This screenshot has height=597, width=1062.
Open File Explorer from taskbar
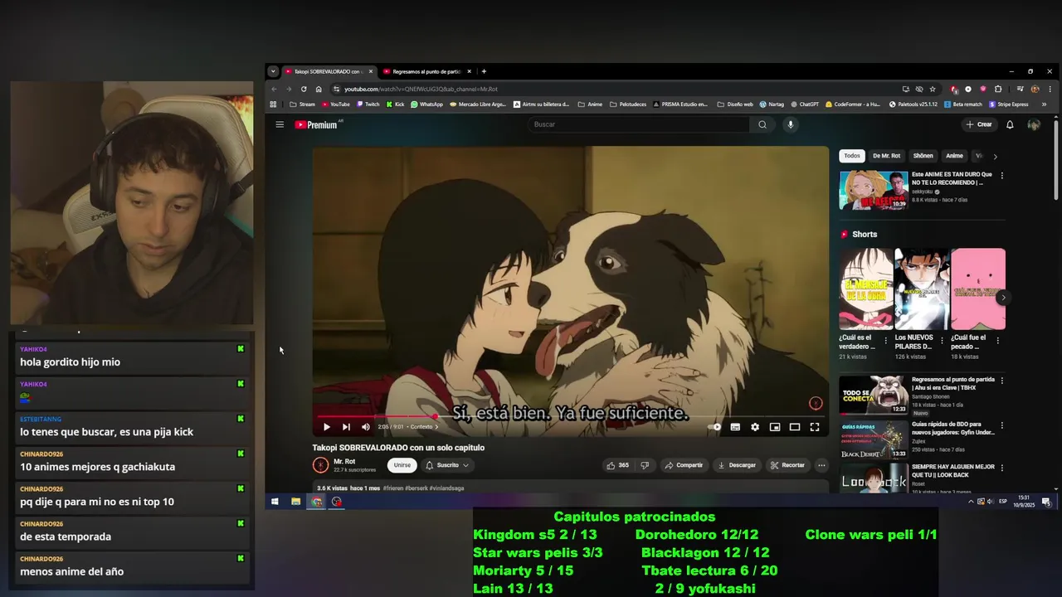[295, 502]
